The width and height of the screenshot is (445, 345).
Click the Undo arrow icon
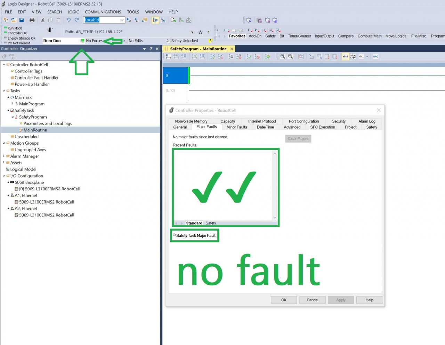[x=68, y=20]
